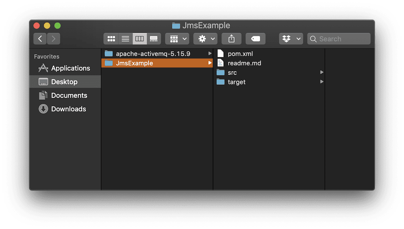Click the readme.md document icon
The height and width of the screenshot is (229, 404).
click(221, 63)
